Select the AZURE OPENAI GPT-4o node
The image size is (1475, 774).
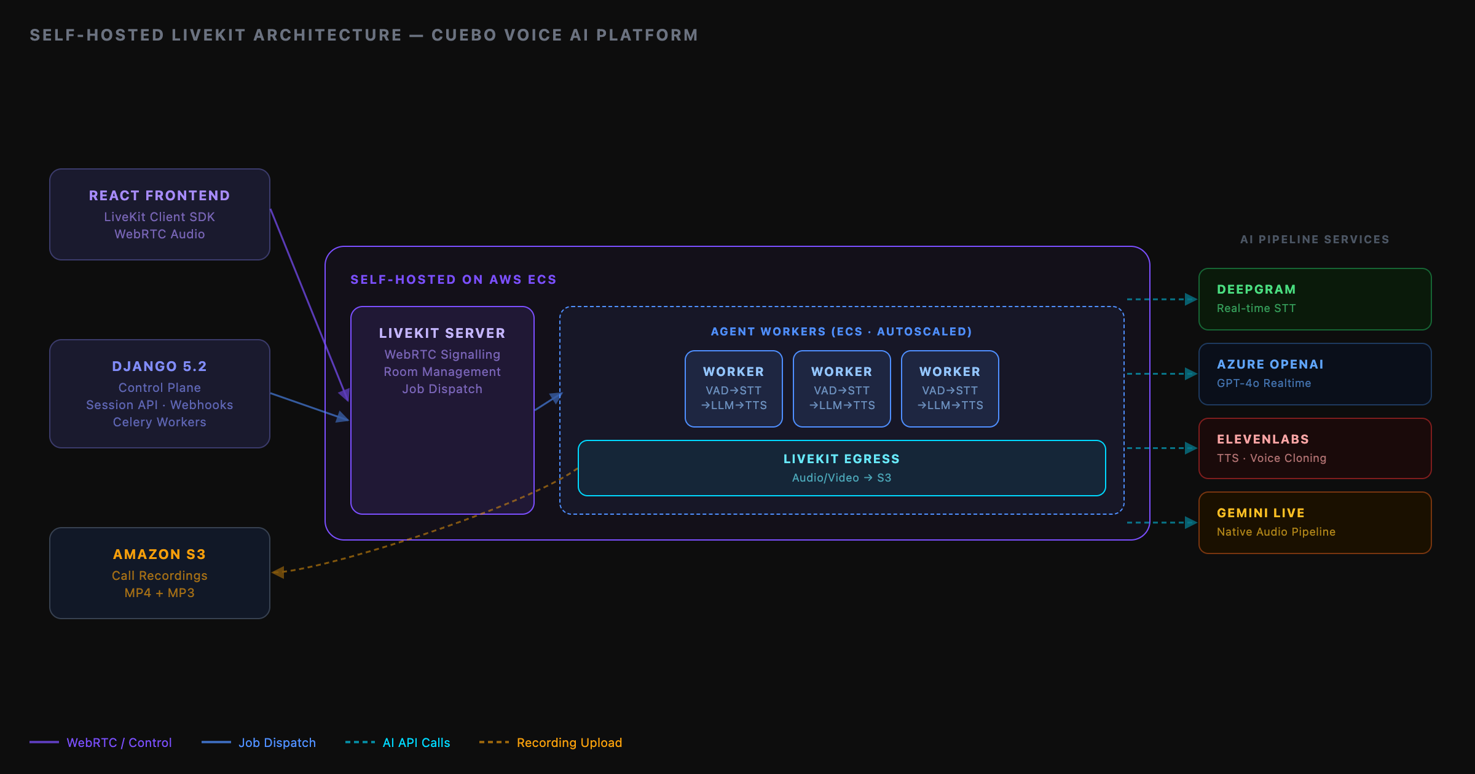pos(1314,373)
